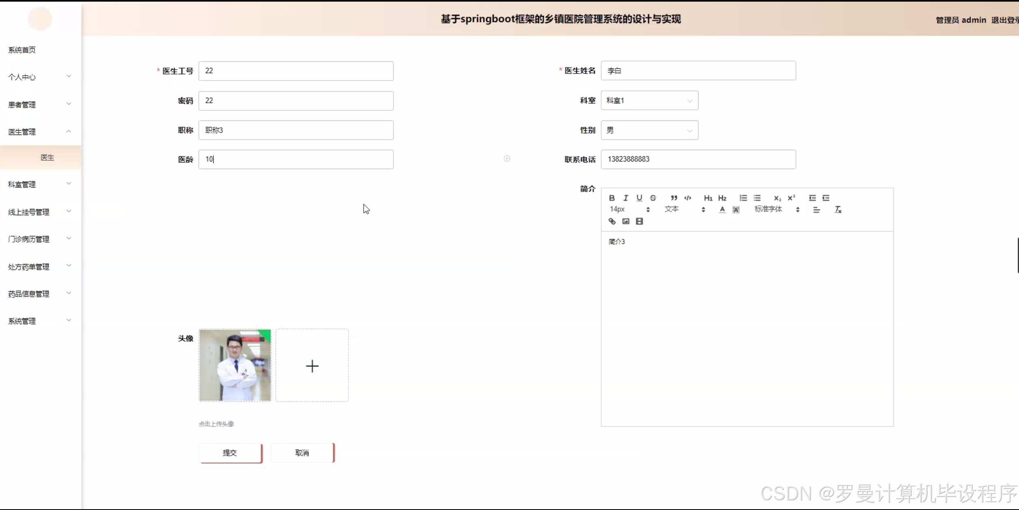Toggle bold formatting in 简介 editor

[611, 198]
